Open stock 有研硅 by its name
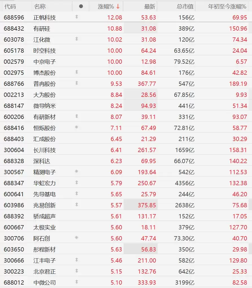The height and width of the screenshot is (288, 252). tap(42, 29)
